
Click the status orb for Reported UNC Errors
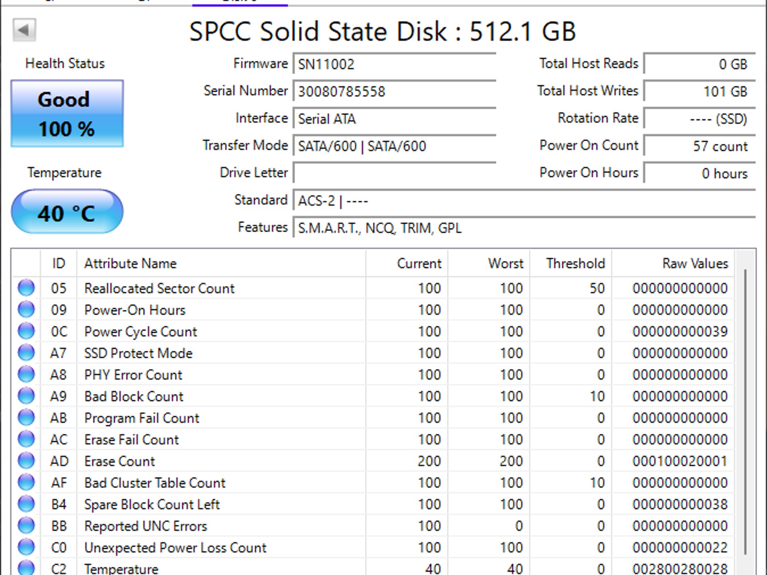point(26,526)
